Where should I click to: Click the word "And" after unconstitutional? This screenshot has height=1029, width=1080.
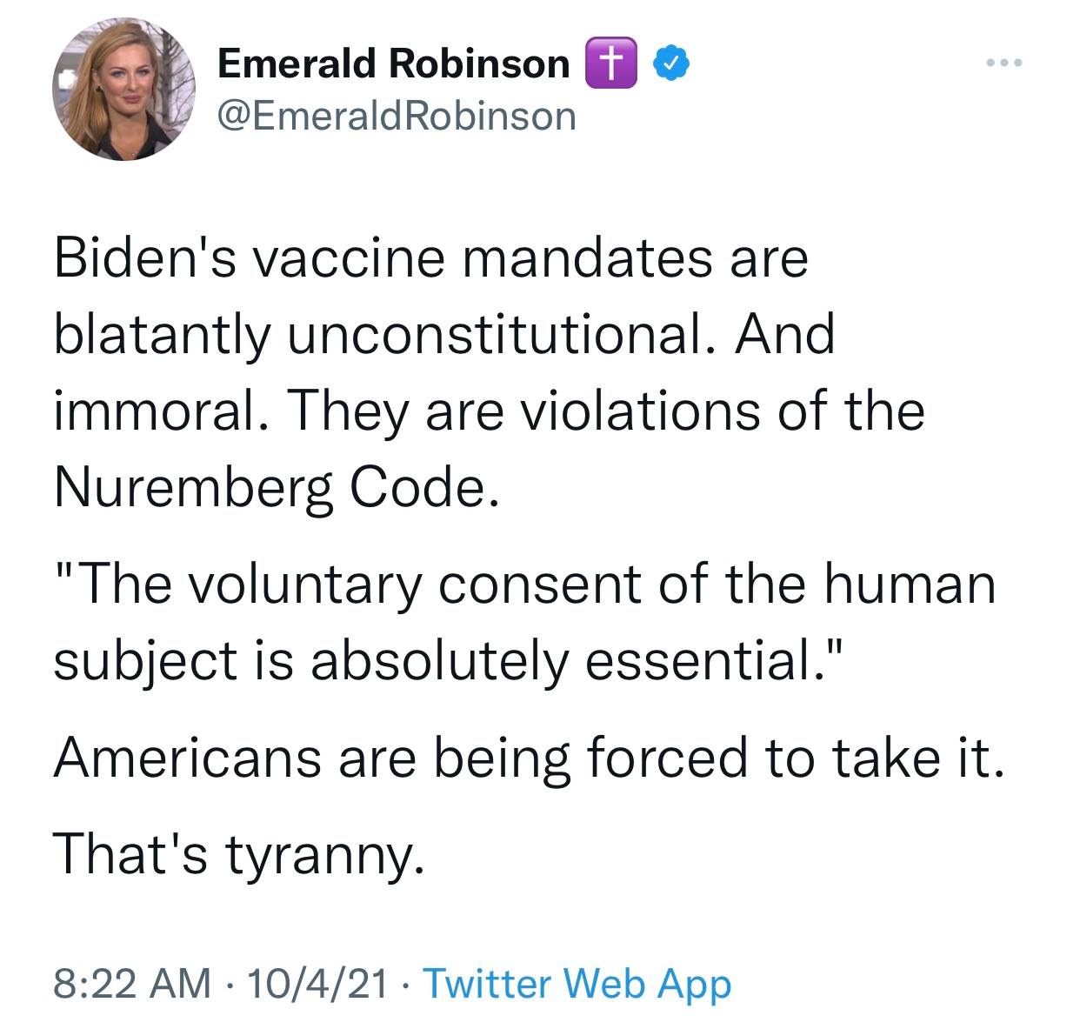pyautogui.click(x=783, y=334)
